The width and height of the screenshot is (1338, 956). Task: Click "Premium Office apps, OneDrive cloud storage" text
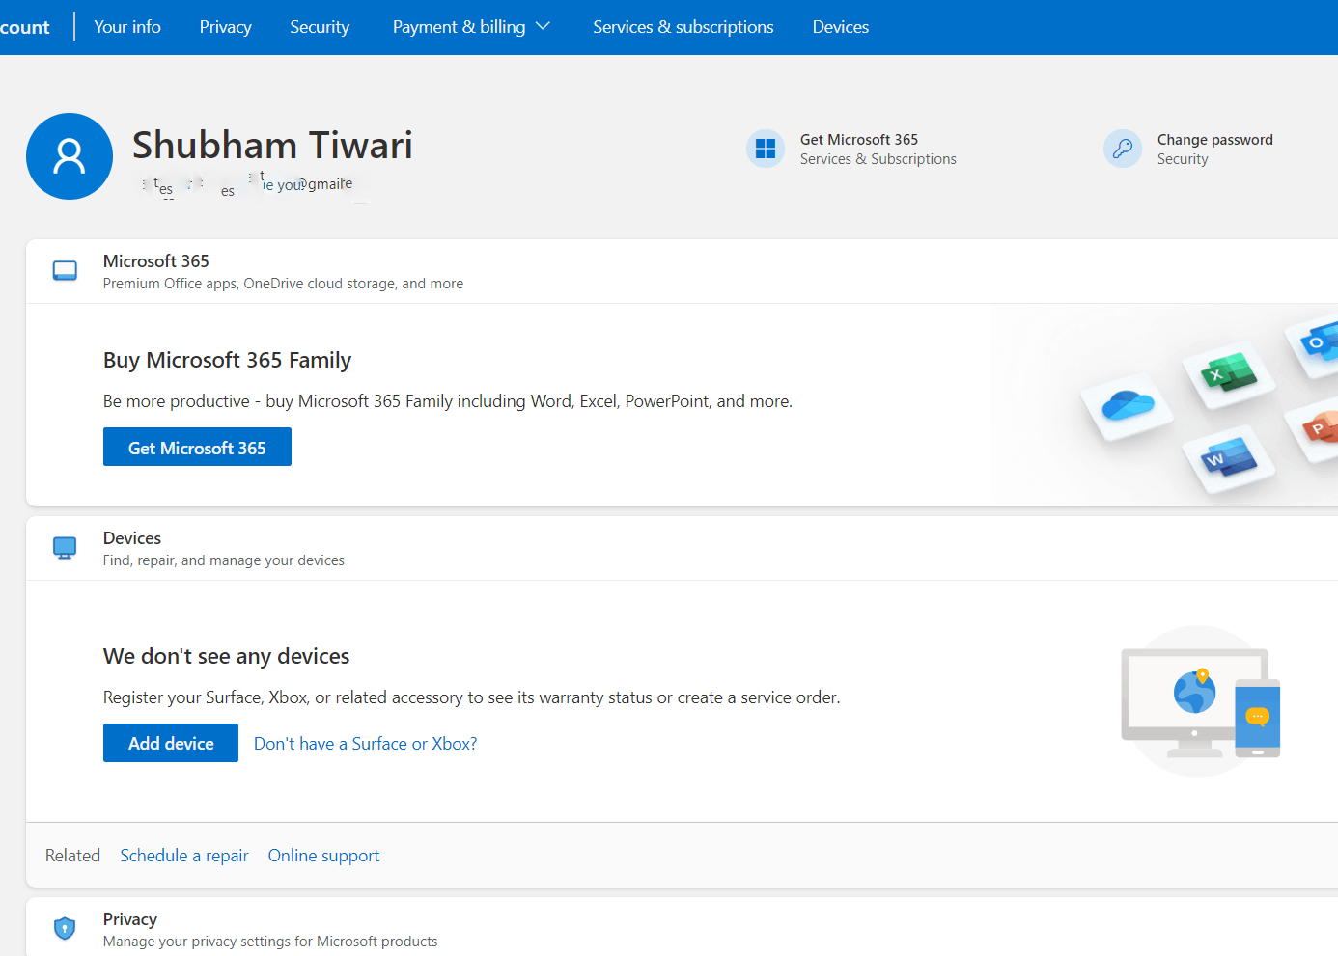pyautogui.click(x=283, y=284)
